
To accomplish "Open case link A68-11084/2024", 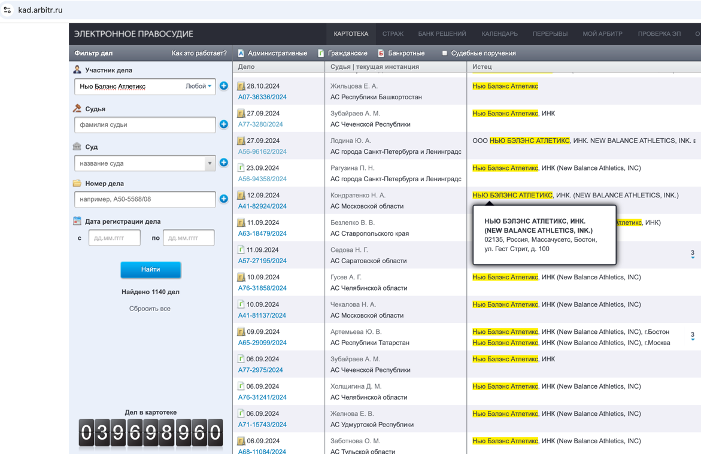I will 262,452.
